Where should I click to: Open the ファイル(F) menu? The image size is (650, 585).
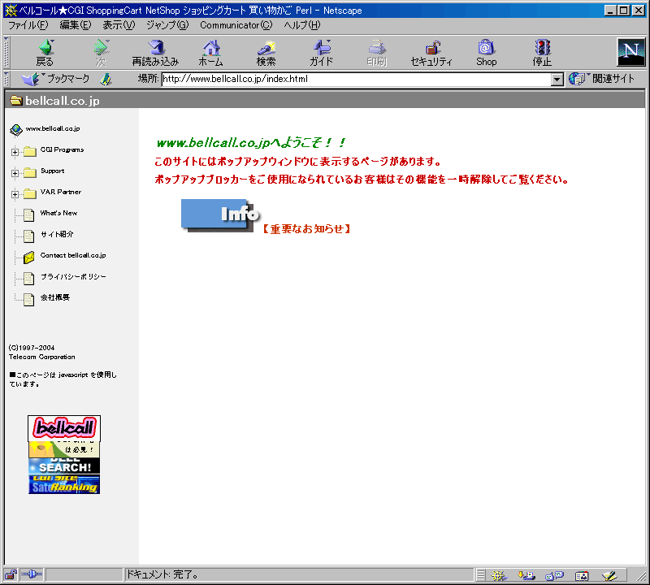coord(28,25)
